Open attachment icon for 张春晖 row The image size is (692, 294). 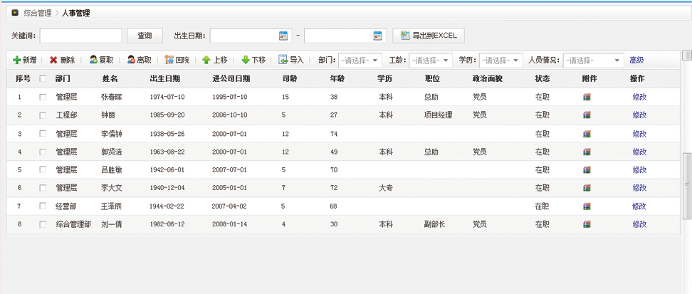coord(587,97)
